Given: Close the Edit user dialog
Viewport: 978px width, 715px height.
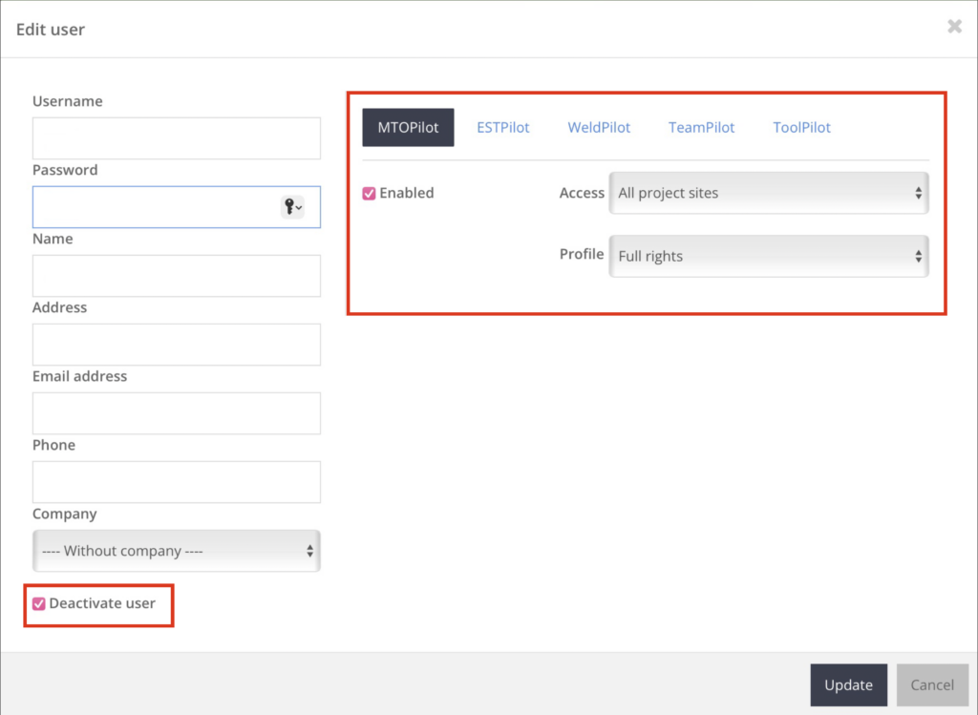Looking at the screenshot, I should coord(954,27).
